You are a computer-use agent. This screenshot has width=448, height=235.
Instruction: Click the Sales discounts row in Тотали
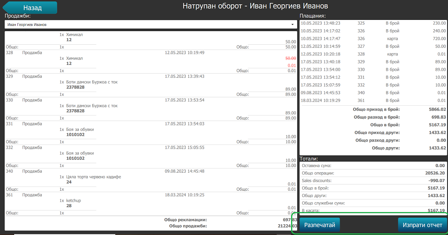(x=373, y=181)
